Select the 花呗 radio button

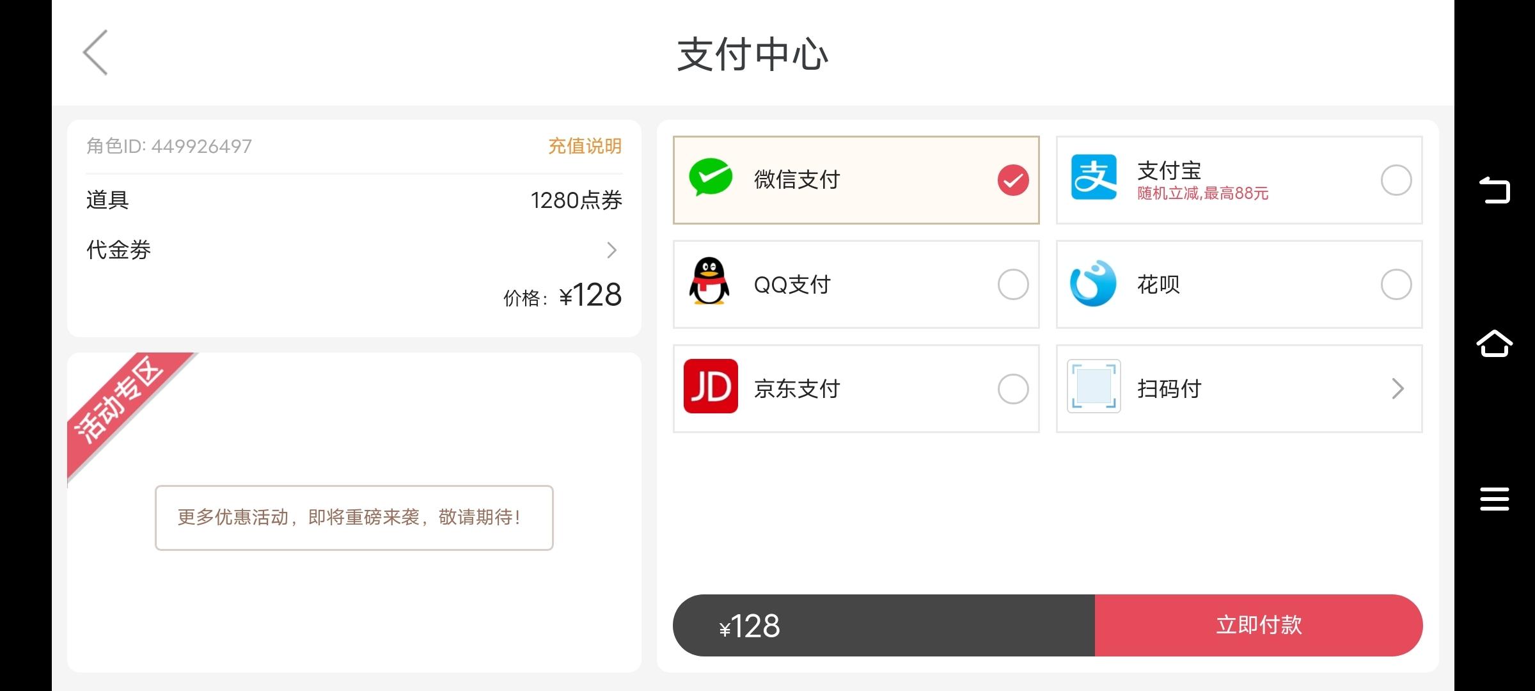pyautogui.click(x=1396, y=285)
